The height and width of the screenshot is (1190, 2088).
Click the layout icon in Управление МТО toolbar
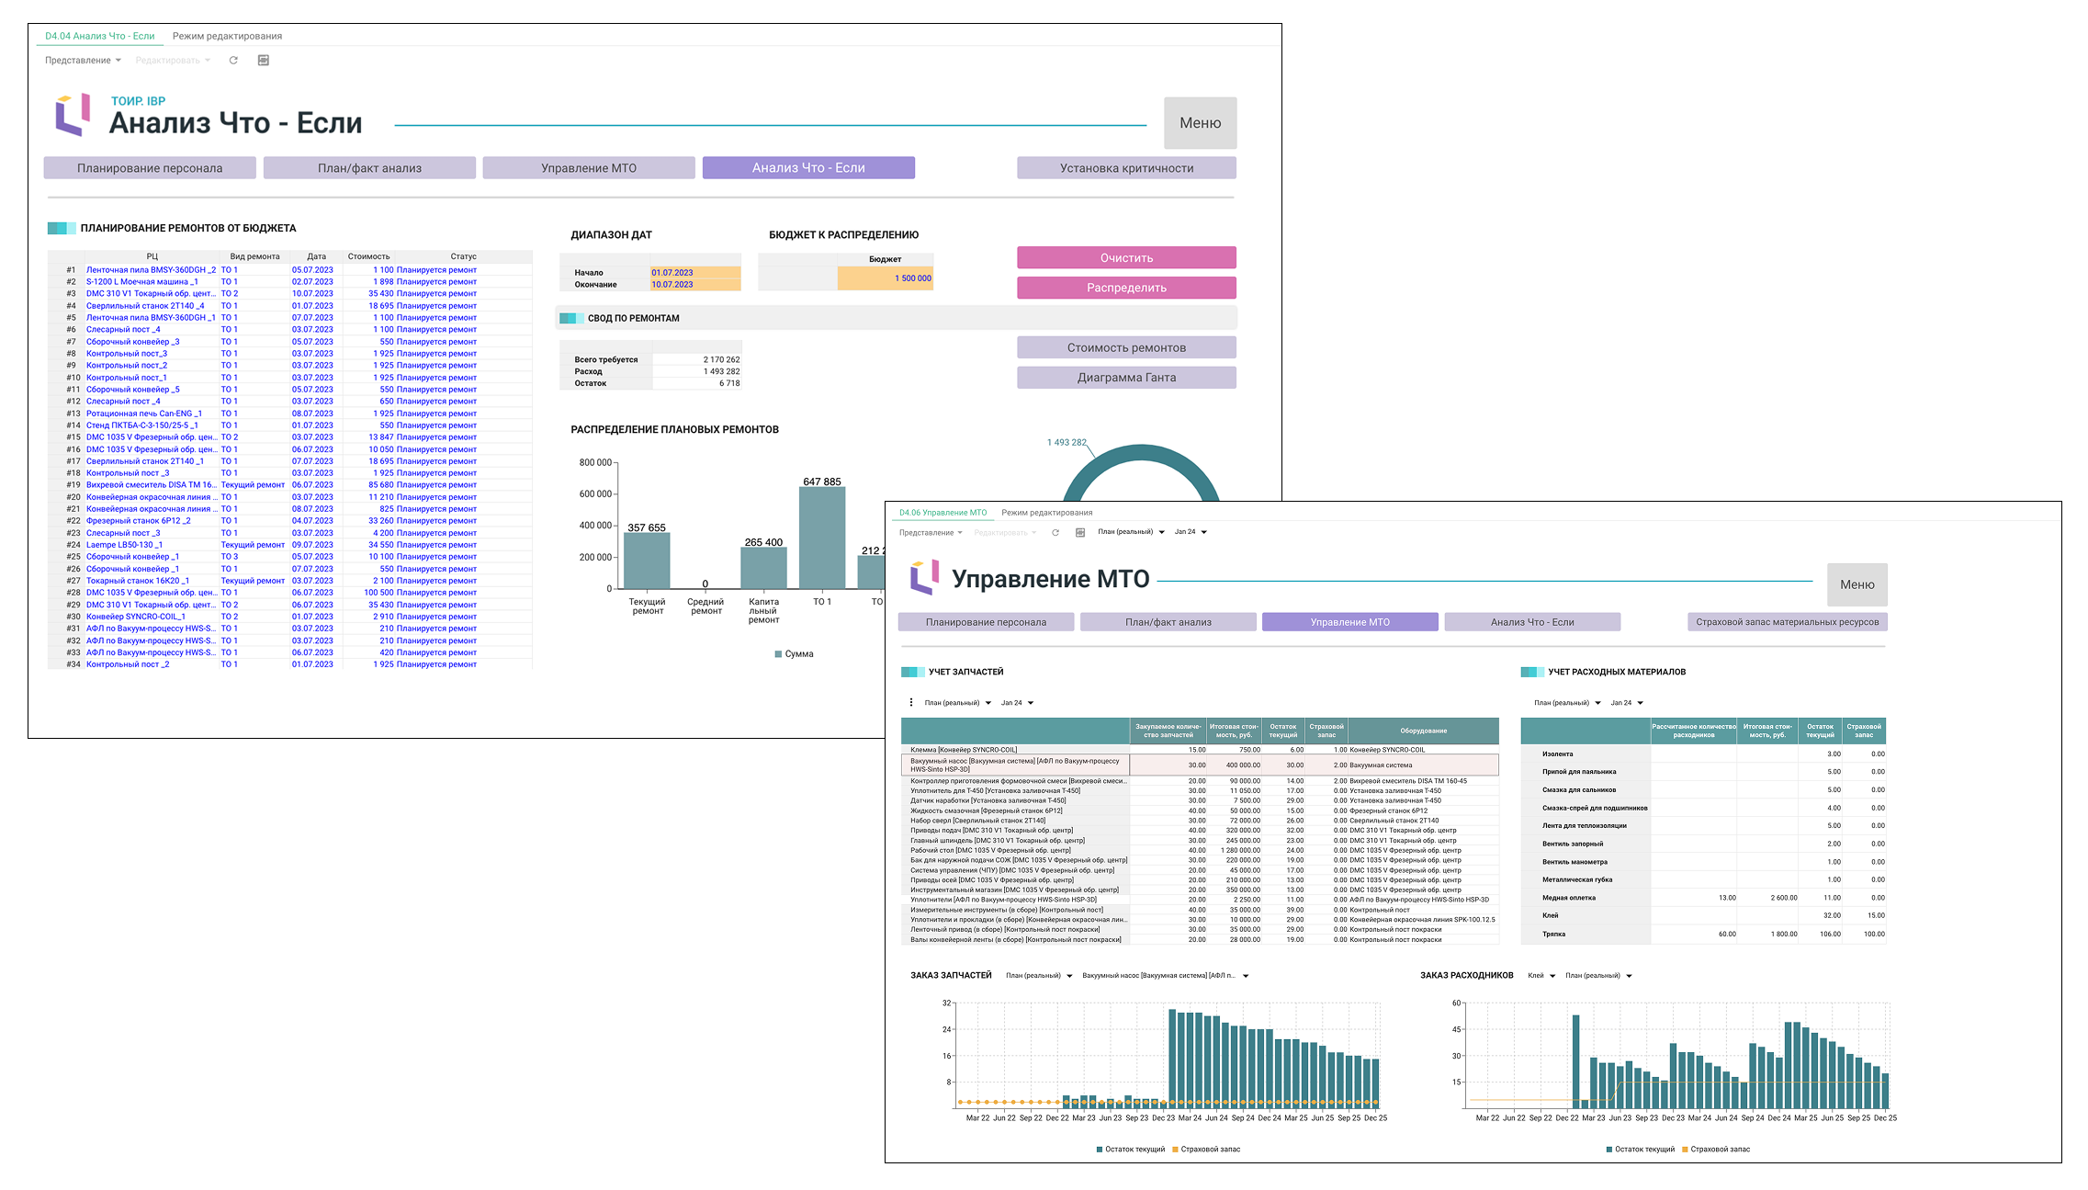click(x=1080, y=533)
